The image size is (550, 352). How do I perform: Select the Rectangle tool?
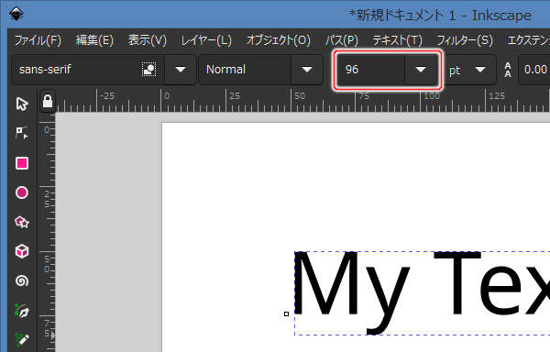[x=22, y=163]
